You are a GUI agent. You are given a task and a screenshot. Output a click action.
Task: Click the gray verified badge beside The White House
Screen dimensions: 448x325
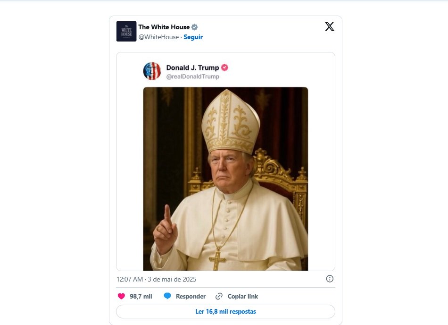pyautogui.click(x=194, y=27)
